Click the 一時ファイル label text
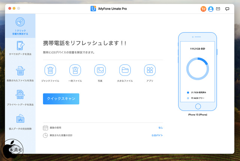 tap(75, 81)
